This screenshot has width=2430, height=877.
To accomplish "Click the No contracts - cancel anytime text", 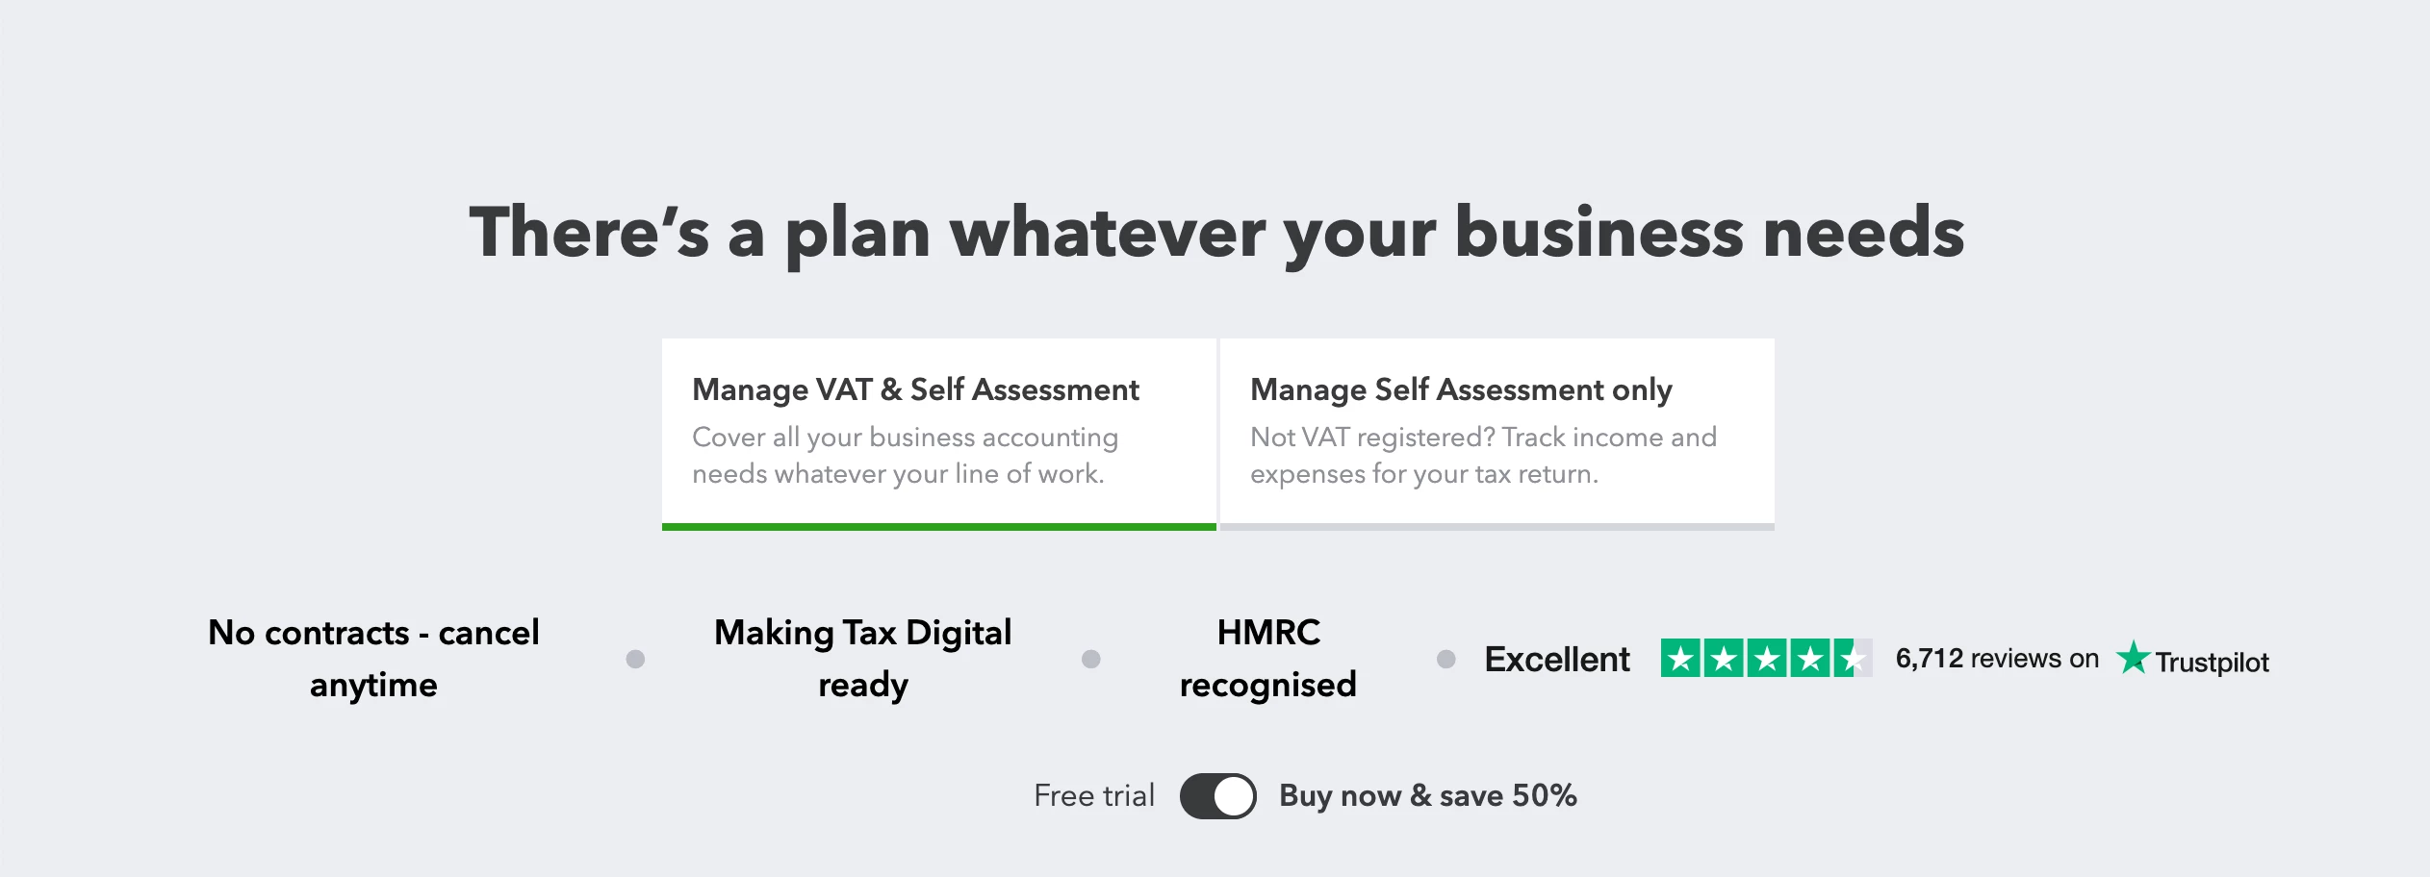I will [373, 659].
